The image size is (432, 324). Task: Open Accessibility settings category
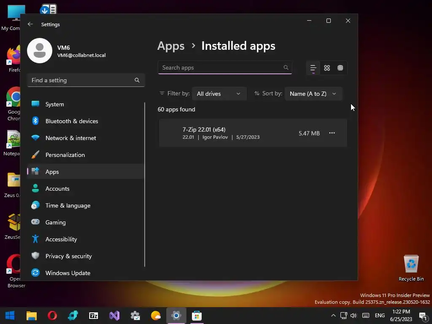(x=86, y=239)
